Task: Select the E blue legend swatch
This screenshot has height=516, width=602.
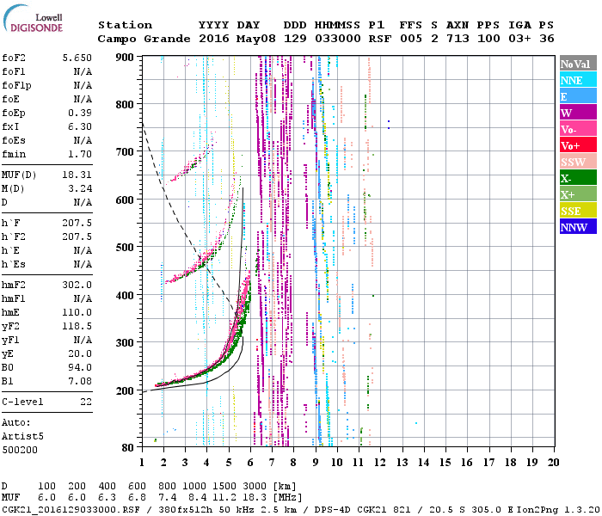Action: 578,96
